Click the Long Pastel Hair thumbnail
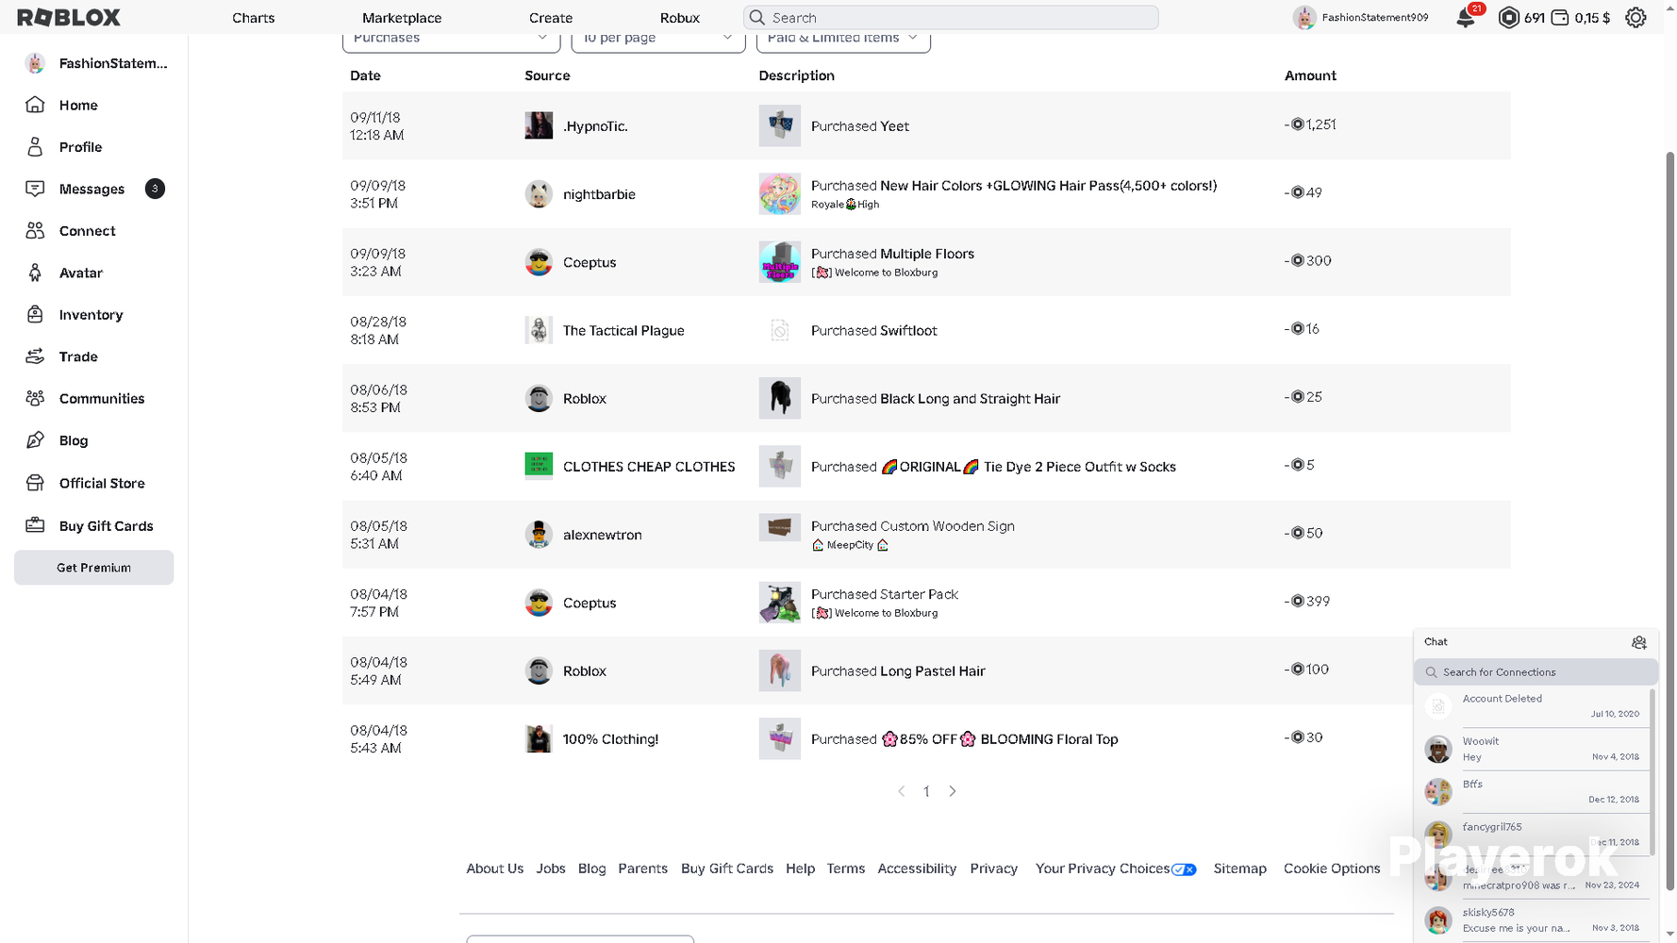 pos(779,670)
